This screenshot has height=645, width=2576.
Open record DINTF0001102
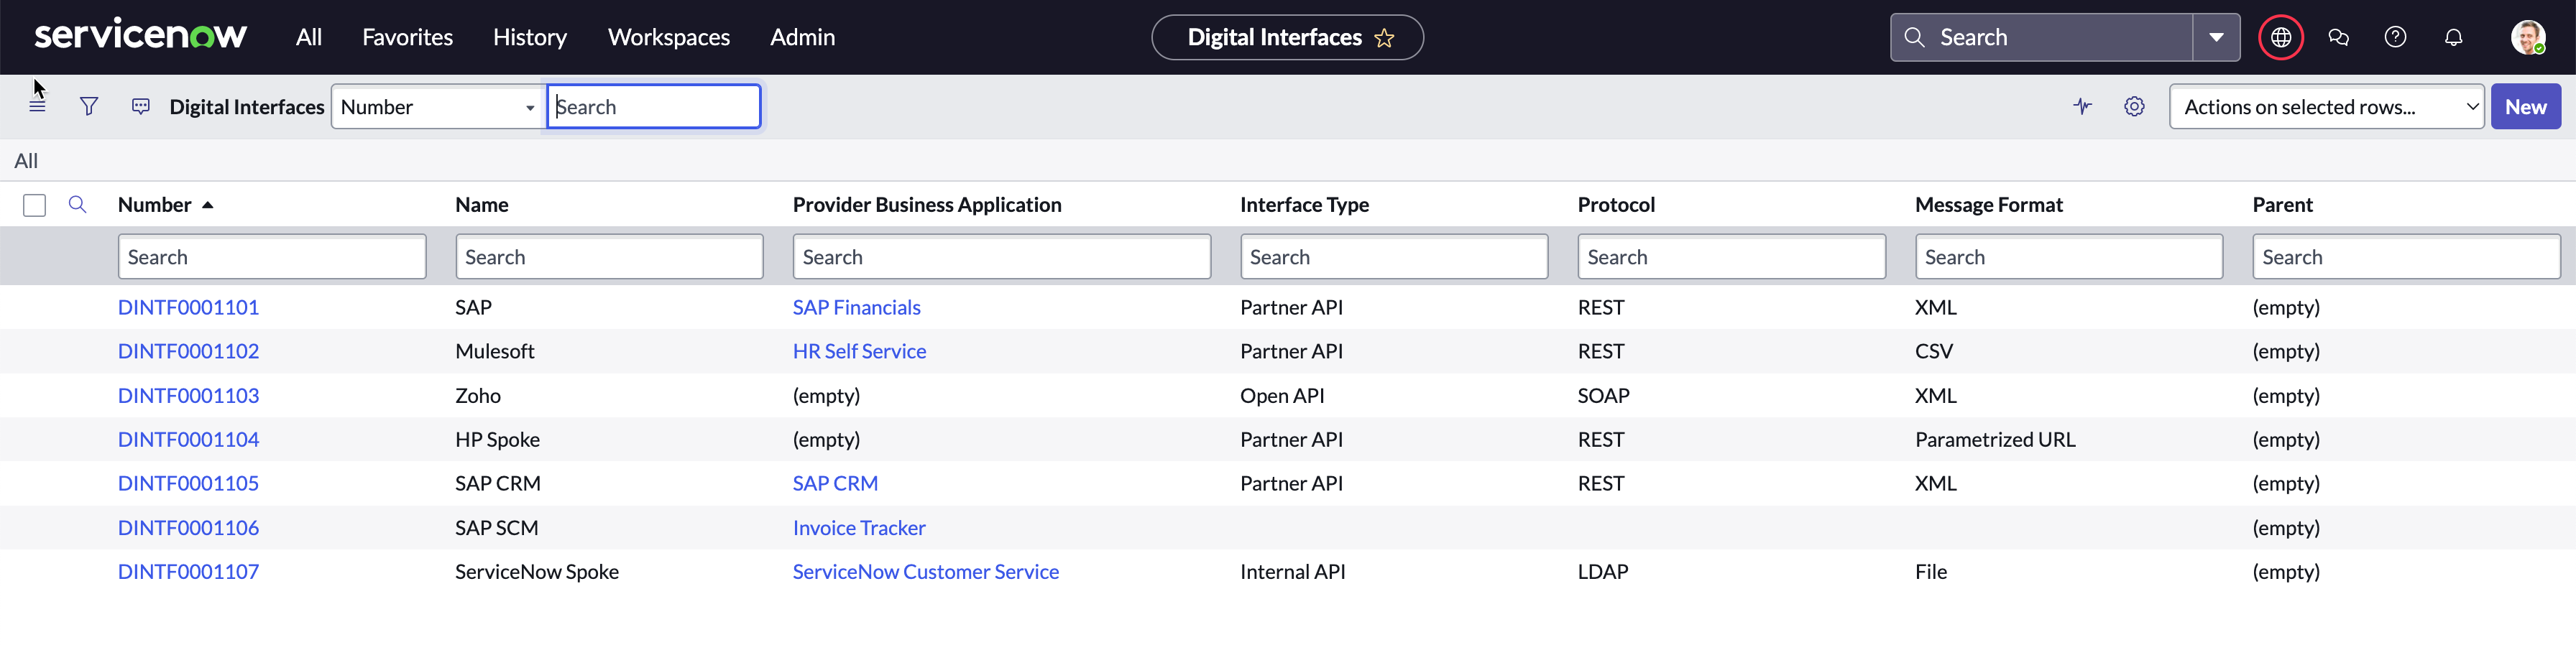pyautogui.click(x=188, y=351)
